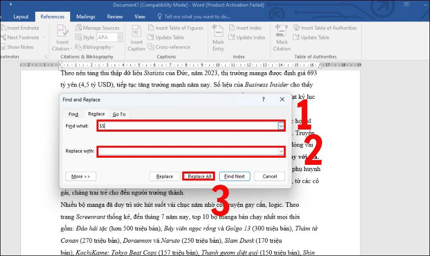The image size is (430, 256).
Task: Click the word "Statista" in the document
Action: tap(154, 73)
